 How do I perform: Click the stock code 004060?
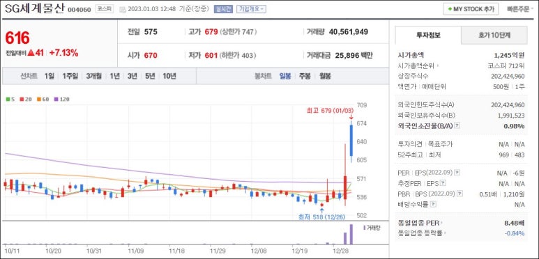(x=79, y=10)
